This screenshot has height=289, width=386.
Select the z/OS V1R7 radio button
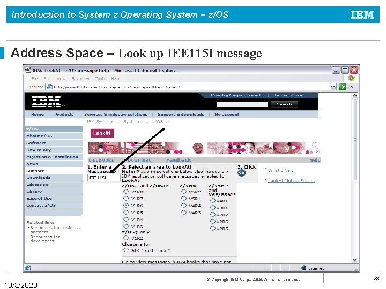click(126, 199)
